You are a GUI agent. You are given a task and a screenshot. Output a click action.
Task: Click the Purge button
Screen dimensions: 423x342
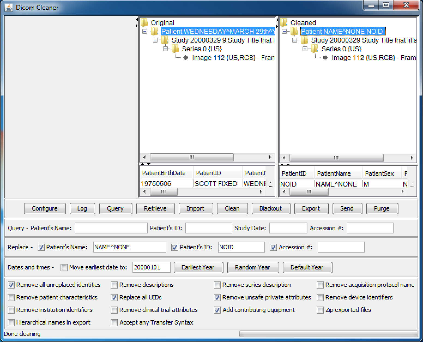coord(382,209)
